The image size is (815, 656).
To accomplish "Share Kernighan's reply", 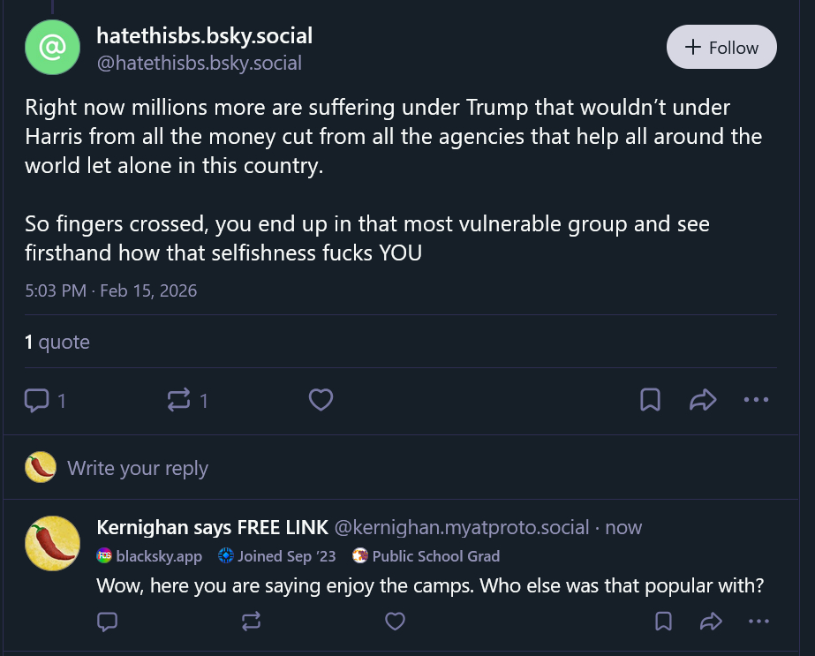I will [711, 622].
